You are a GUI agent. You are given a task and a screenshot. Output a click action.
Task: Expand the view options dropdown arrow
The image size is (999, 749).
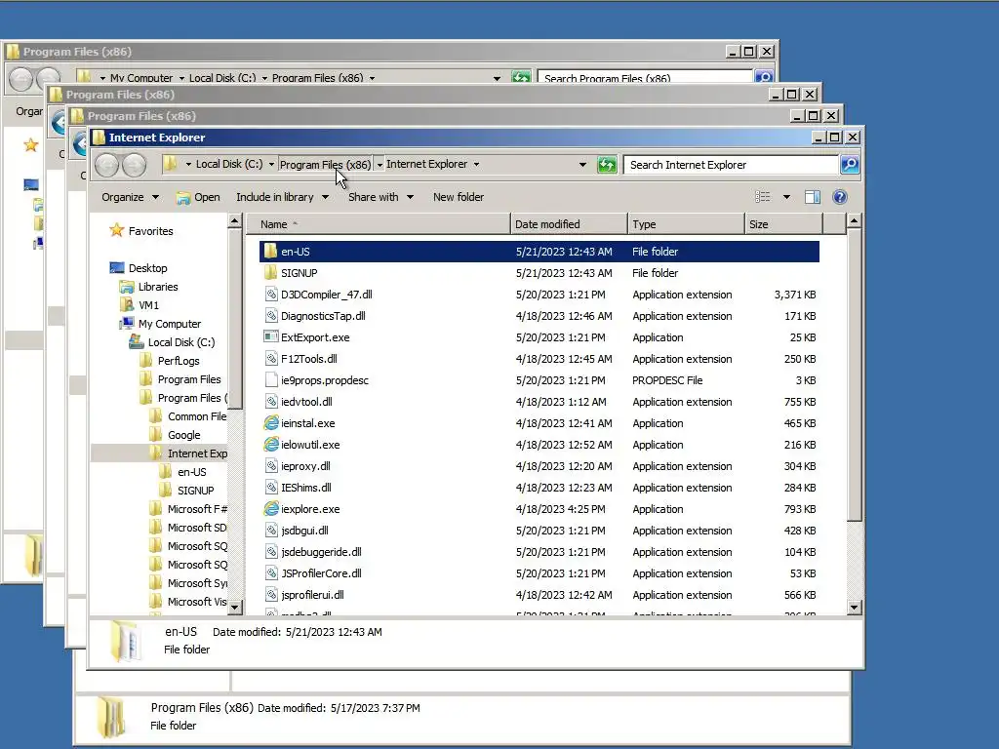coord(787,197)
